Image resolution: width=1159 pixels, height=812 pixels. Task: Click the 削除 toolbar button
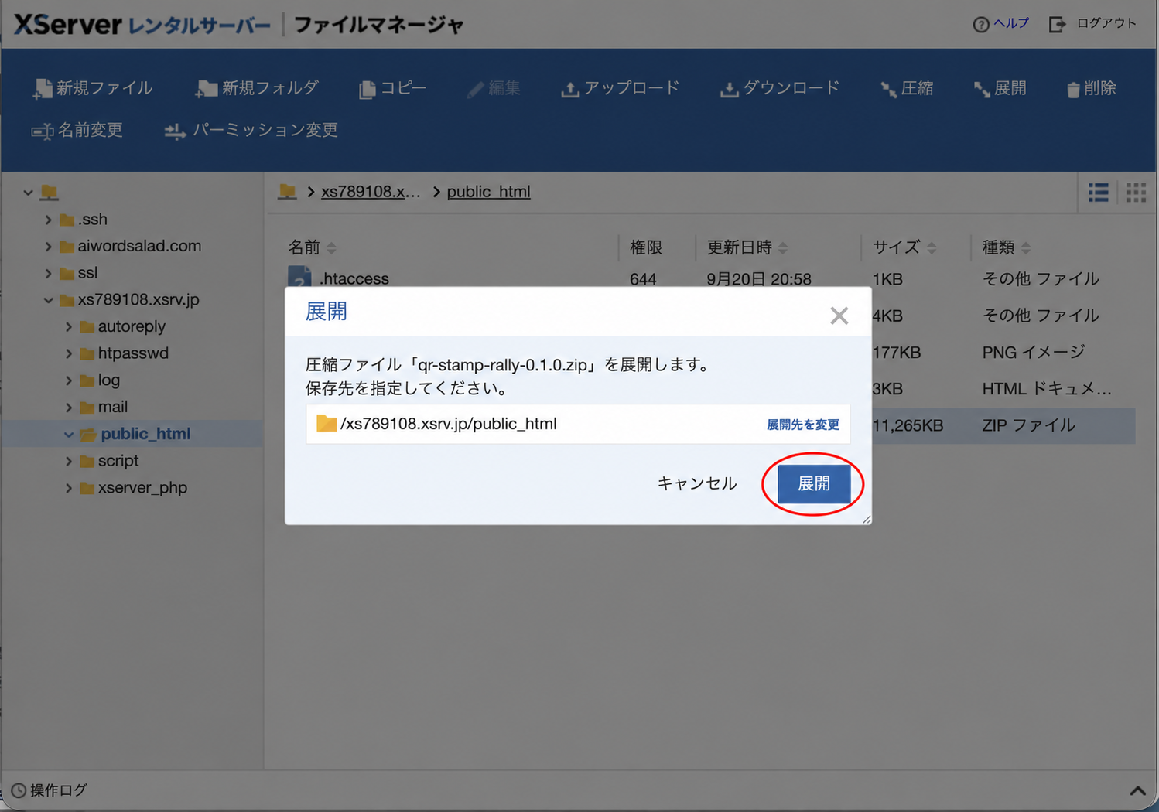click(1091, 88)
